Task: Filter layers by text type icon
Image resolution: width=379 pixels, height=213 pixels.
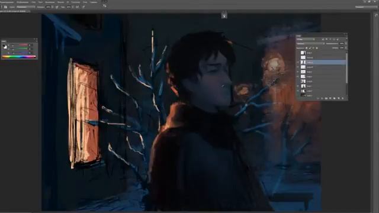Action: point(330,40)
